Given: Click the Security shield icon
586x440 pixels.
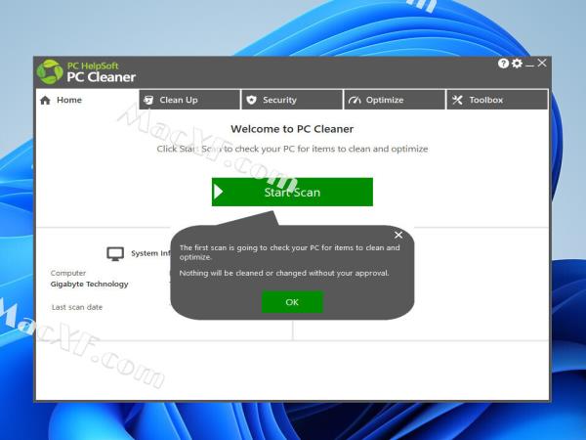Looking at the screenshot, I should click(x=252, y=100).
